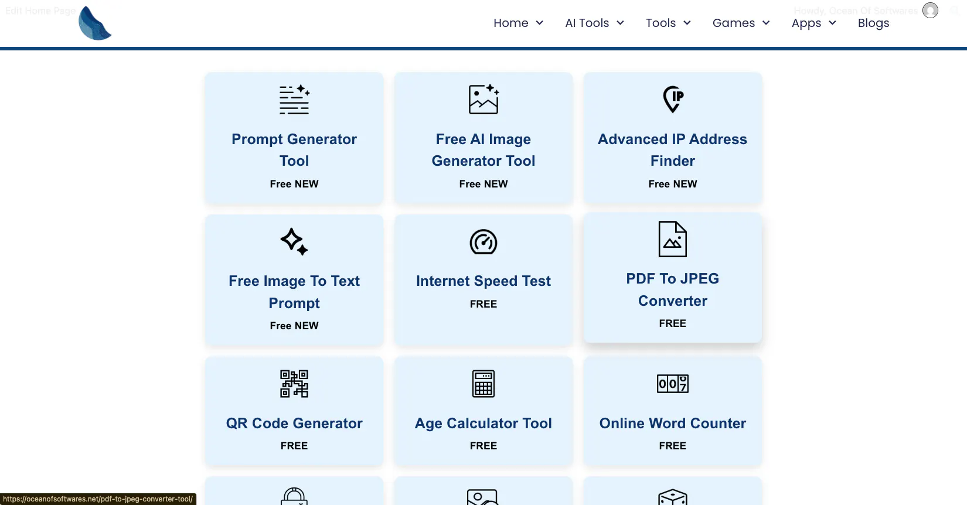Screen dimensions: 967x505
Task: Open the Free Image To Text Prompt link
Action: pos(294,292)
